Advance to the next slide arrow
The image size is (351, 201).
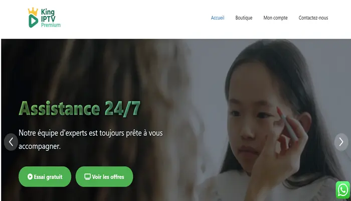click(341, 142)
